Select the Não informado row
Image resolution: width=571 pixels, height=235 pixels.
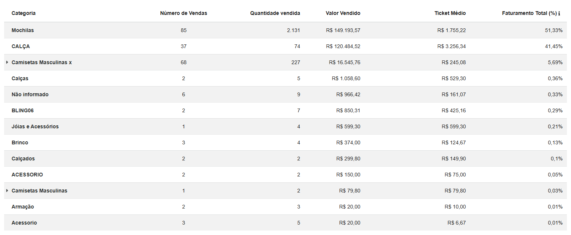click(30, 94)
